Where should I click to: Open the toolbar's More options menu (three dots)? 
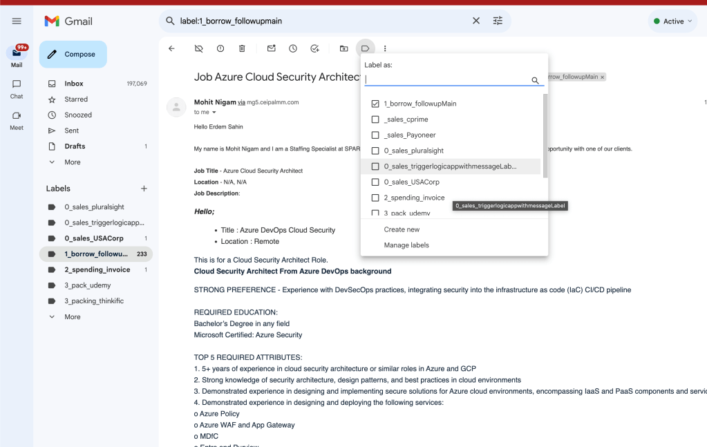click(385, 48)
